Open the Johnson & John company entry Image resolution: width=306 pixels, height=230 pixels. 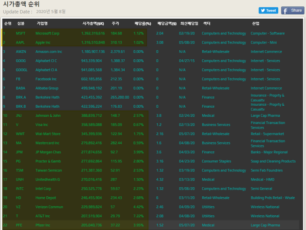coord(48,116)
